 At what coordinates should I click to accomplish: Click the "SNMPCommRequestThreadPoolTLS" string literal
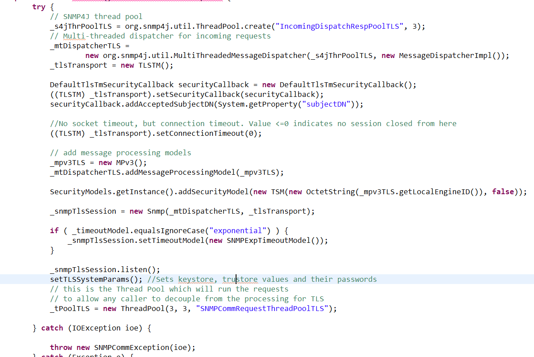tap(262, 308)
